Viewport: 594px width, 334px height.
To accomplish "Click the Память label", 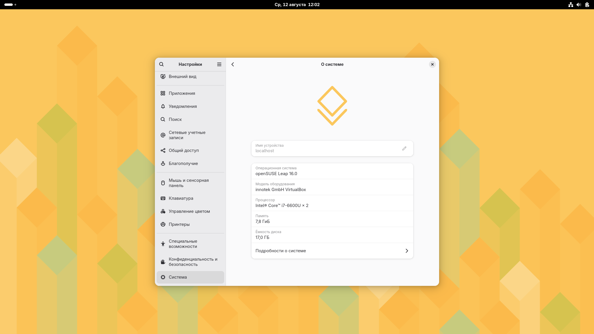I will [x=262, y=216].
